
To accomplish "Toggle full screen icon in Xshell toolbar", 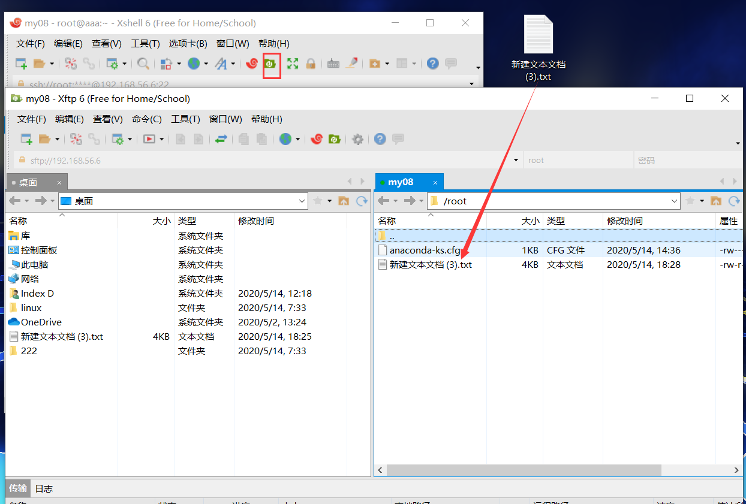I will coord(293,63).
